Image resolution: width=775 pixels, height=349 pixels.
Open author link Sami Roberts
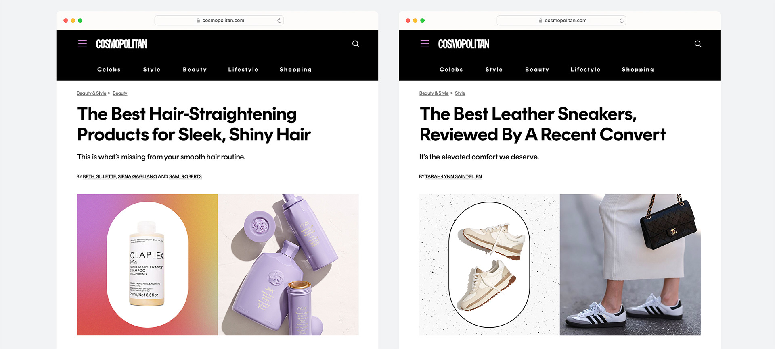click(x=185, y=176)
